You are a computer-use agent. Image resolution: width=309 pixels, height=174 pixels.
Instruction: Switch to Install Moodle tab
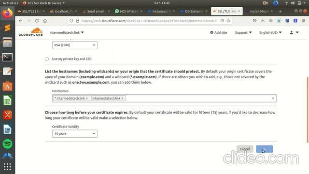tap(259, 11)
